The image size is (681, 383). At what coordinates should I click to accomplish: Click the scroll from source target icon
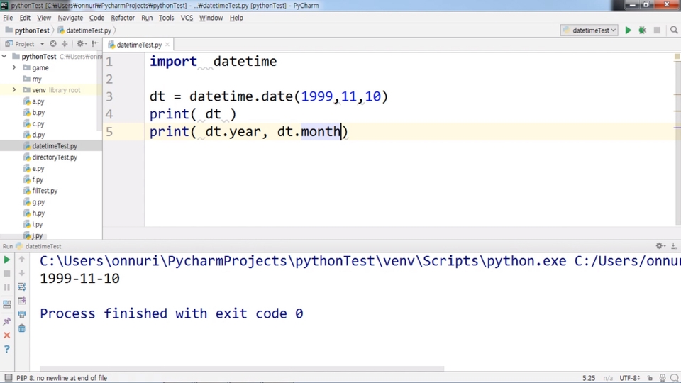(53, 44)
